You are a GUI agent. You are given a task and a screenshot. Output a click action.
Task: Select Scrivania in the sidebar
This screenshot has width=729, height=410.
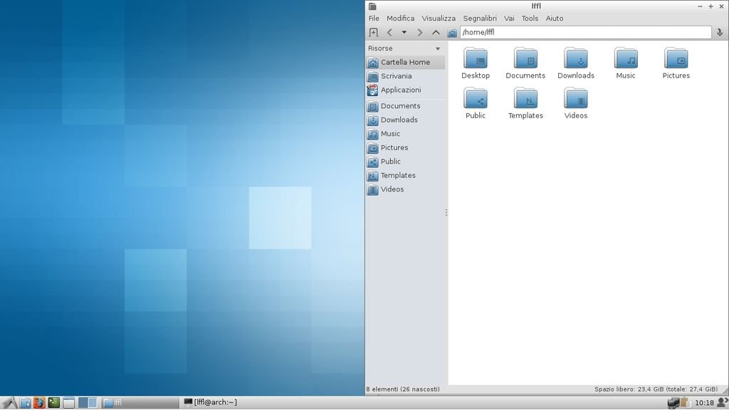(x=396, y=76)
